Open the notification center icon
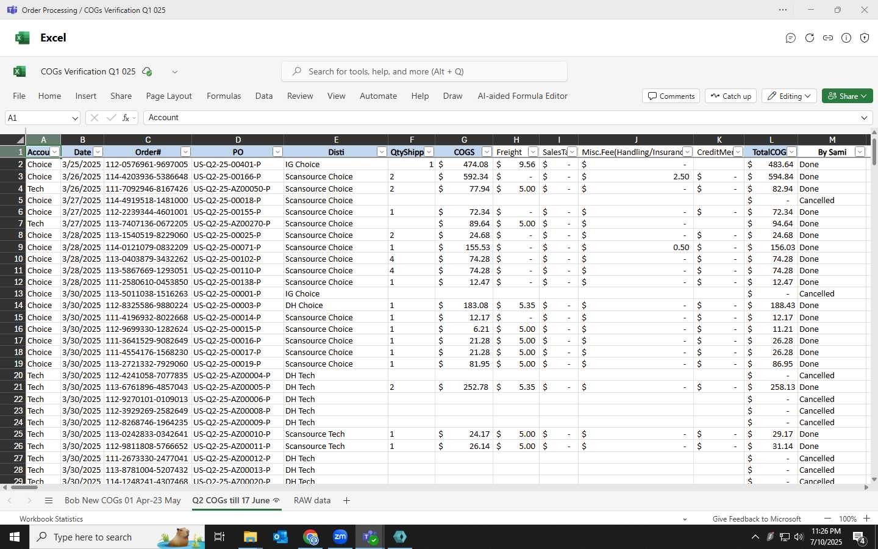 click(860, 537)
